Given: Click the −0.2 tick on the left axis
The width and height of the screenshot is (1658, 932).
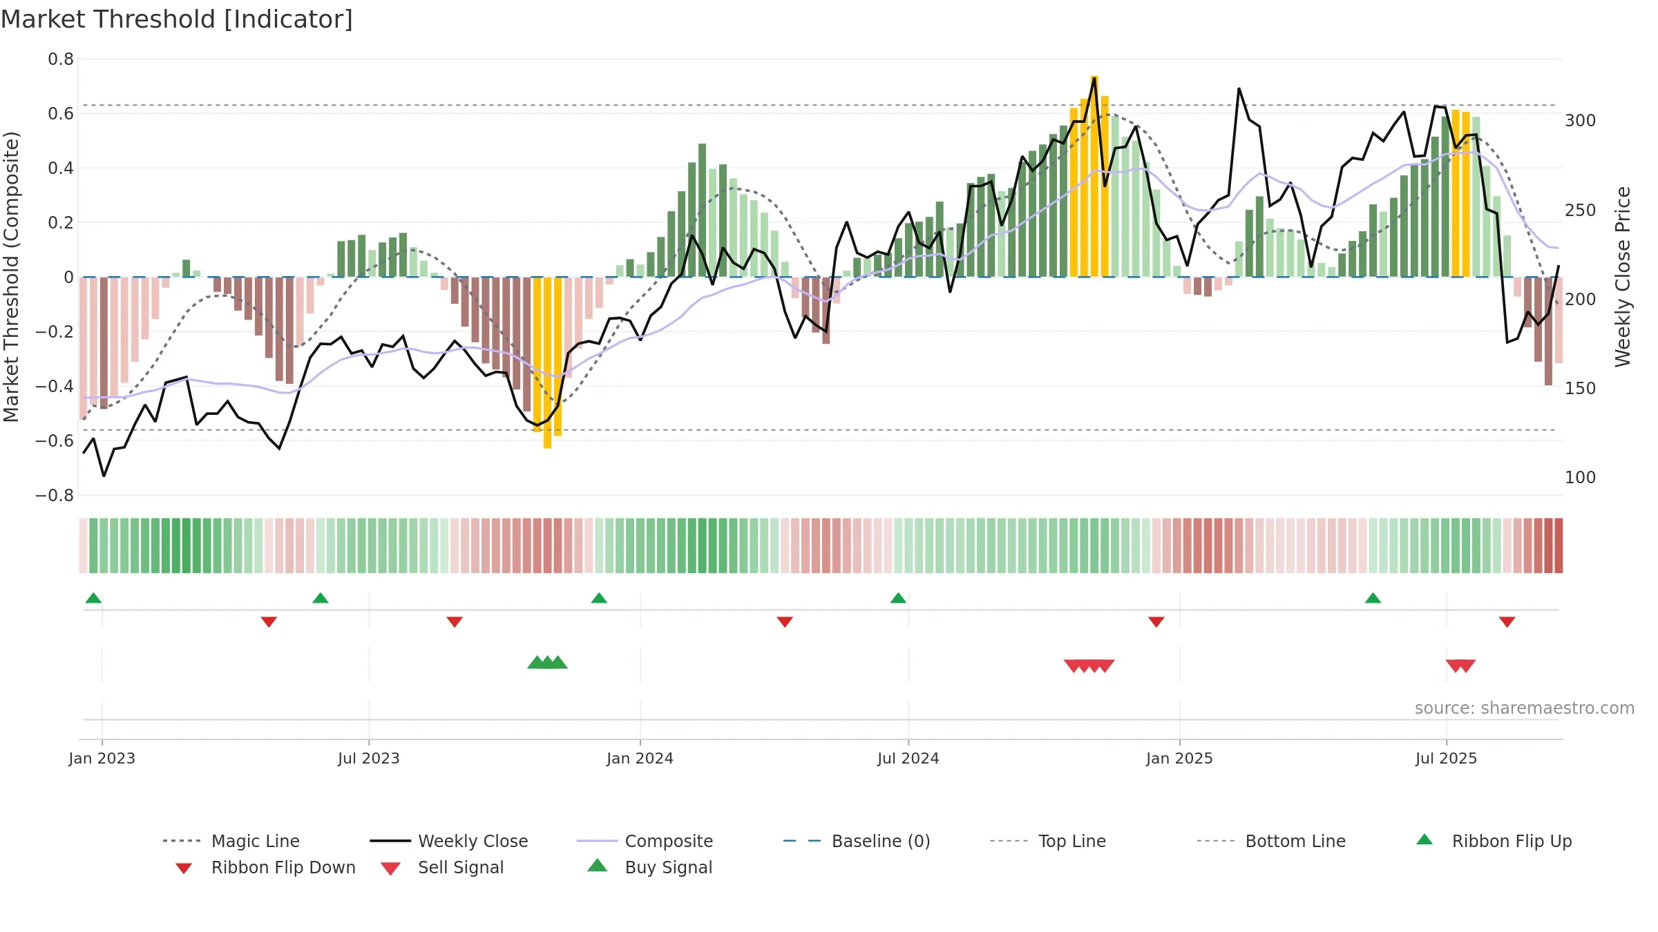Looking at the screenshot, I should 55,332.
